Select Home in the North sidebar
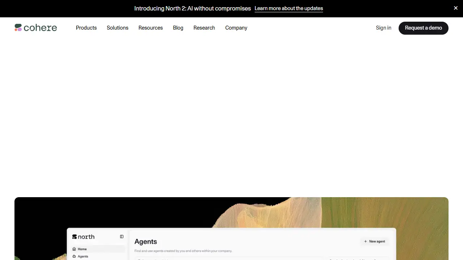Viewport: 463px width, 260px height. tap(98, 249)
